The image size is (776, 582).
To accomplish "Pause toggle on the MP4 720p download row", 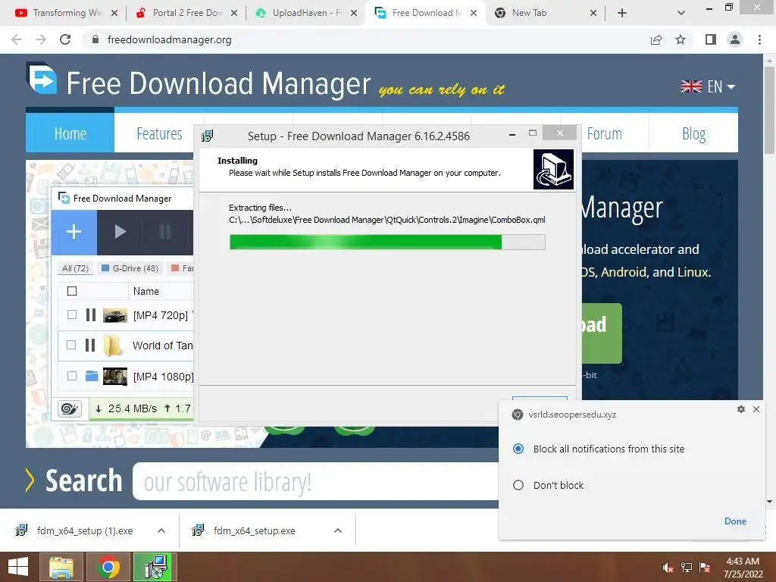I will (91, 314).
